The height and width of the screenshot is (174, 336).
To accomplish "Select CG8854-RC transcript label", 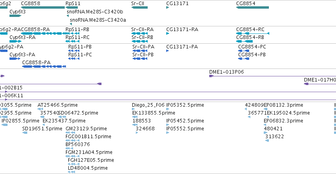I will pyautogui.click(x=250, y=29).
